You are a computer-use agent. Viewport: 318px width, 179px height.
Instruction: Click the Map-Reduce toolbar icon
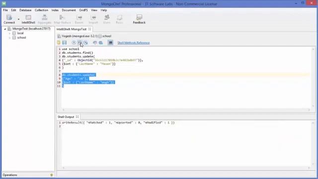(62, 19)
